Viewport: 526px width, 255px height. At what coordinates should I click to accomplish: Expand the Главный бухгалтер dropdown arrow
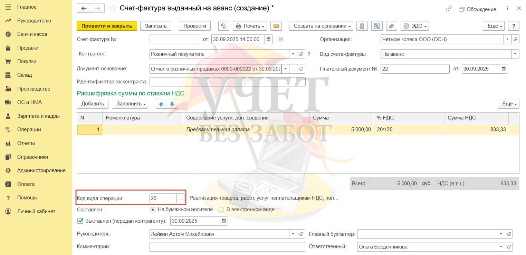point(501,234)
